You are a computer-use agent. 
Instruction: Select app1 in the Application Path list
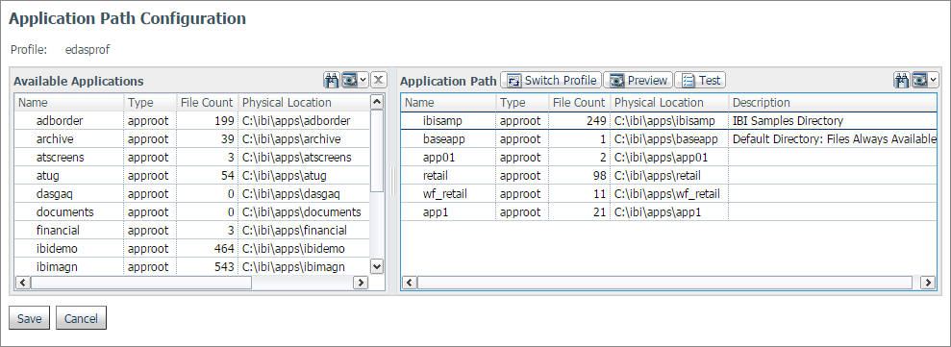point(668,212)
